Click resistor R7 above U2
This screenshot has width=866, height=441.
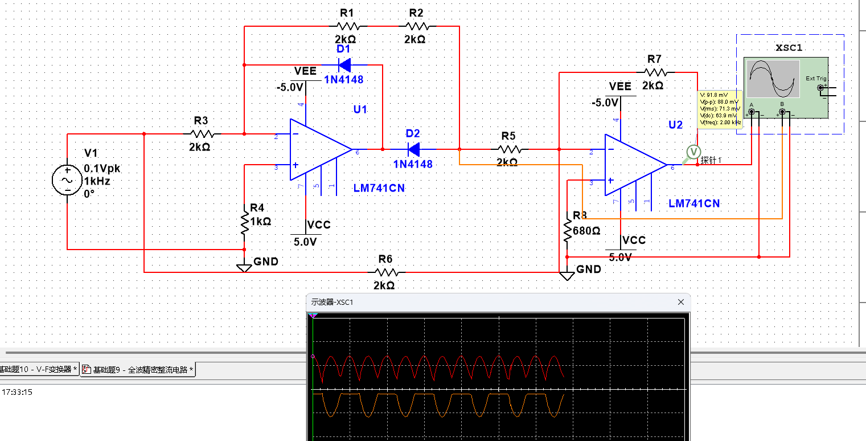[x=655, y=72]
